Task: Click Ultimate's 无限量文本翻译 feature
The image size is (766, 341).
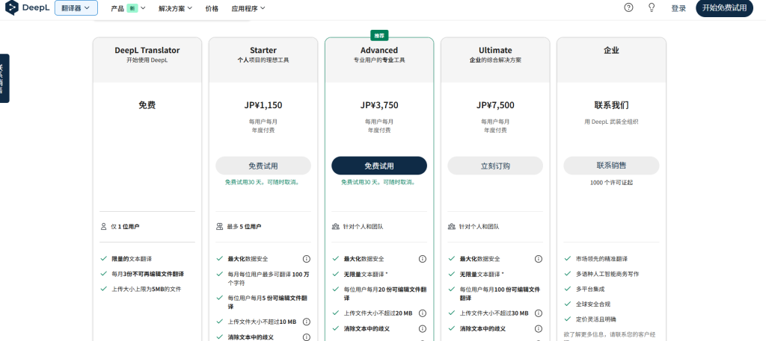Action: point(482,274)
